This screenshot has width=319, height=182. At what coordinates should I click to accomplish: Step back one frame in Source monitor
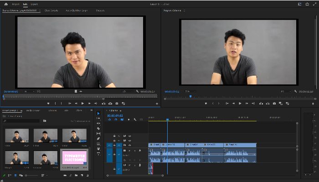click(x=76, y=104)
